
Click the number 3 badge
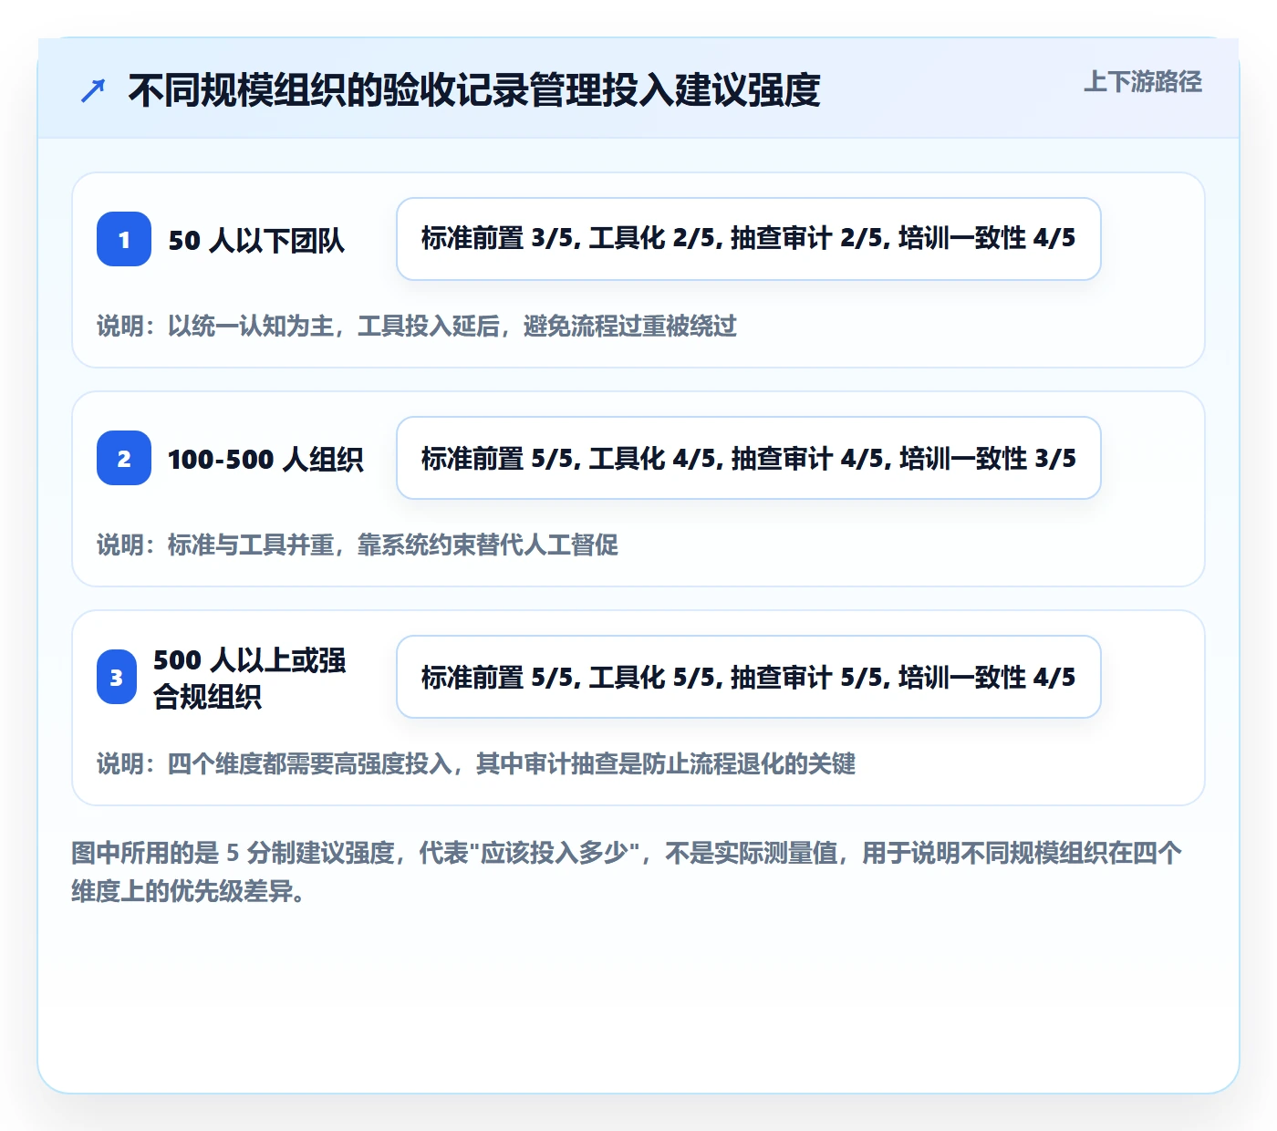(117, 677)
